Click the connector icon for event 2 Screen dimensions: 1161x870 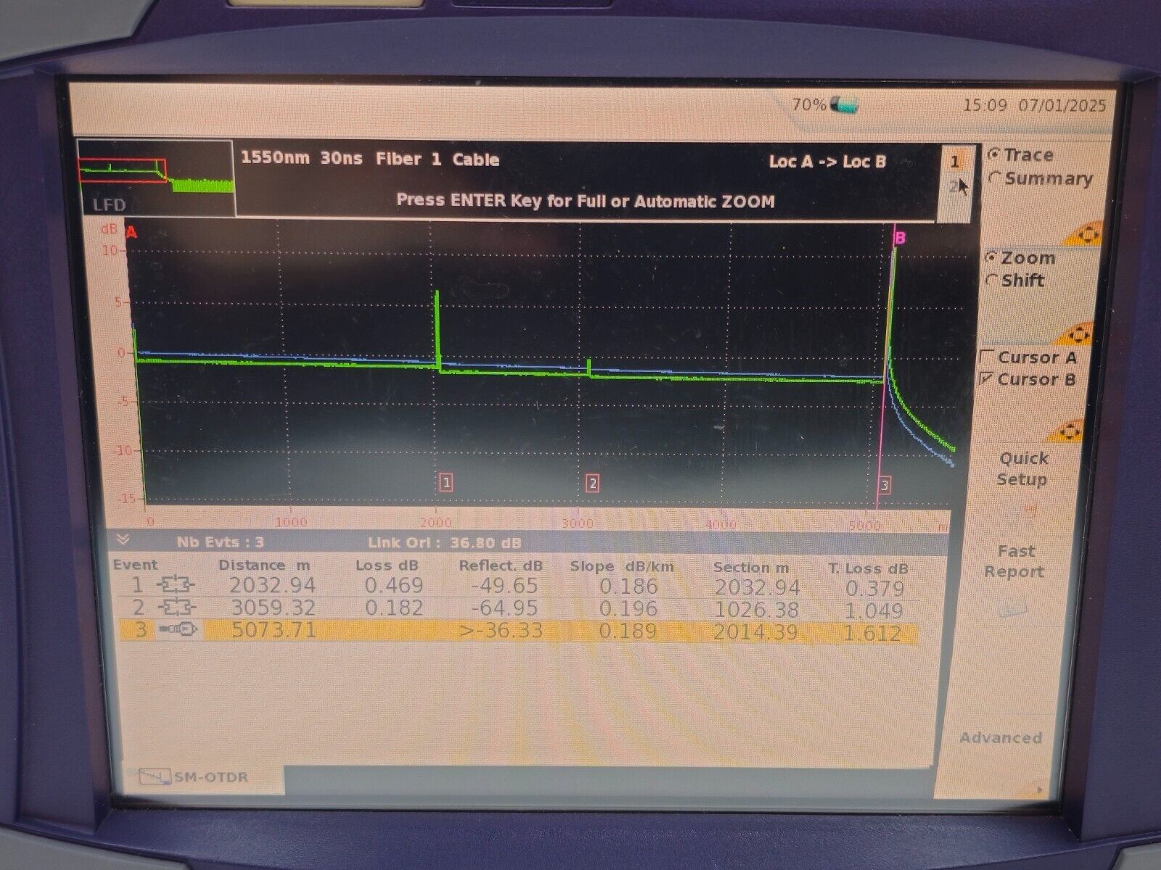(x=176, y=607)
